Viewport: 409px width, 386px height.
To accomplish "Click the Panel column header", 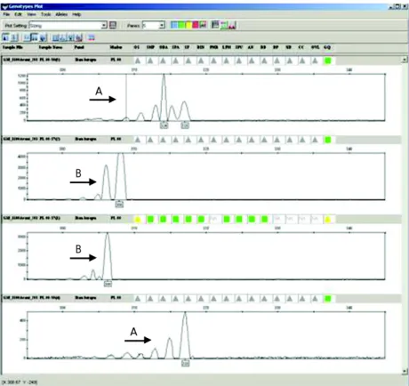I will pos(79,47).
